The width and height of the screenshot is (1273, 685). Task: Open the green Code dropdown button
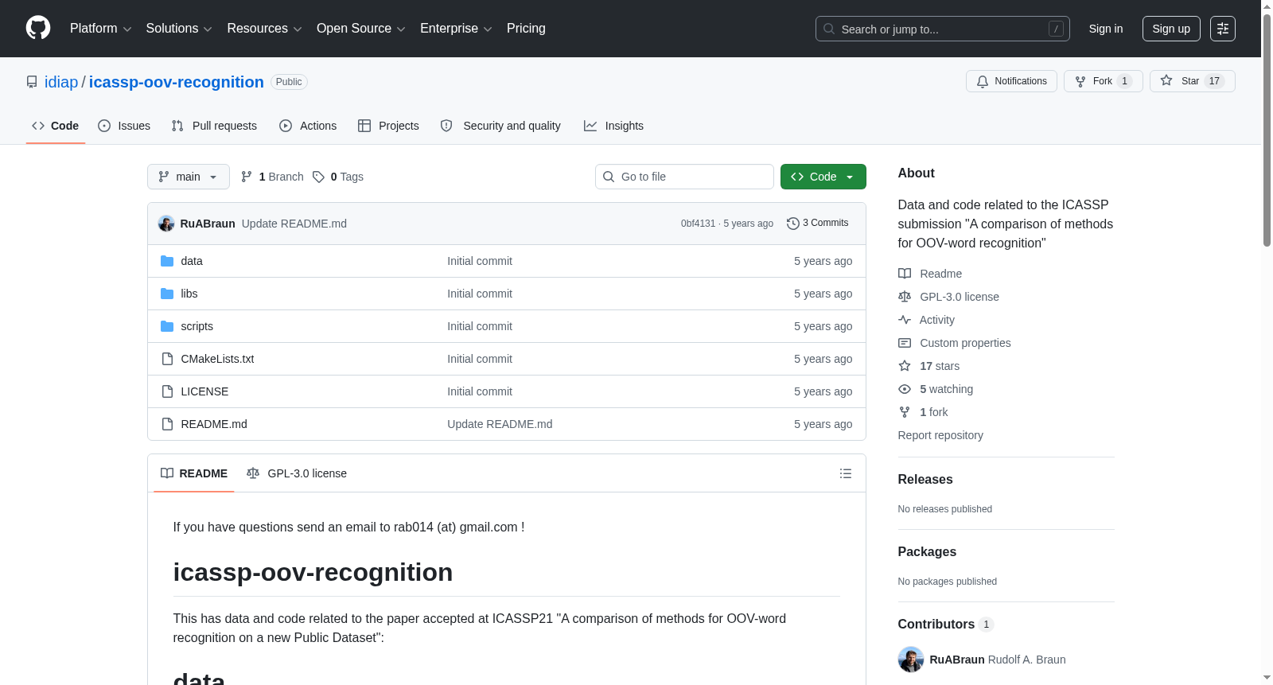[823, 177]
